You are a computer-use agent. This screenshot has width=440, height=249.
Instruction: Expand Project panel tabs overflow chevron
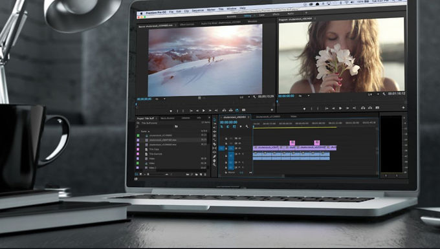209,118
